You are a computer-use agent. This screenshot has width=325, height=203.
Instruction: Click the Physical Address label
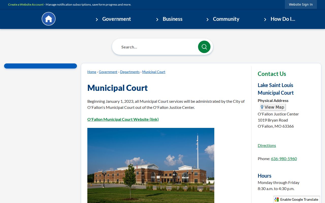273,100
